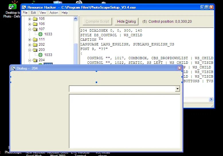Viewport: 223px width, 156px height.
Task: Select 1033 resource label under 107
Action: pyautogui.click(x=48, y=34)
